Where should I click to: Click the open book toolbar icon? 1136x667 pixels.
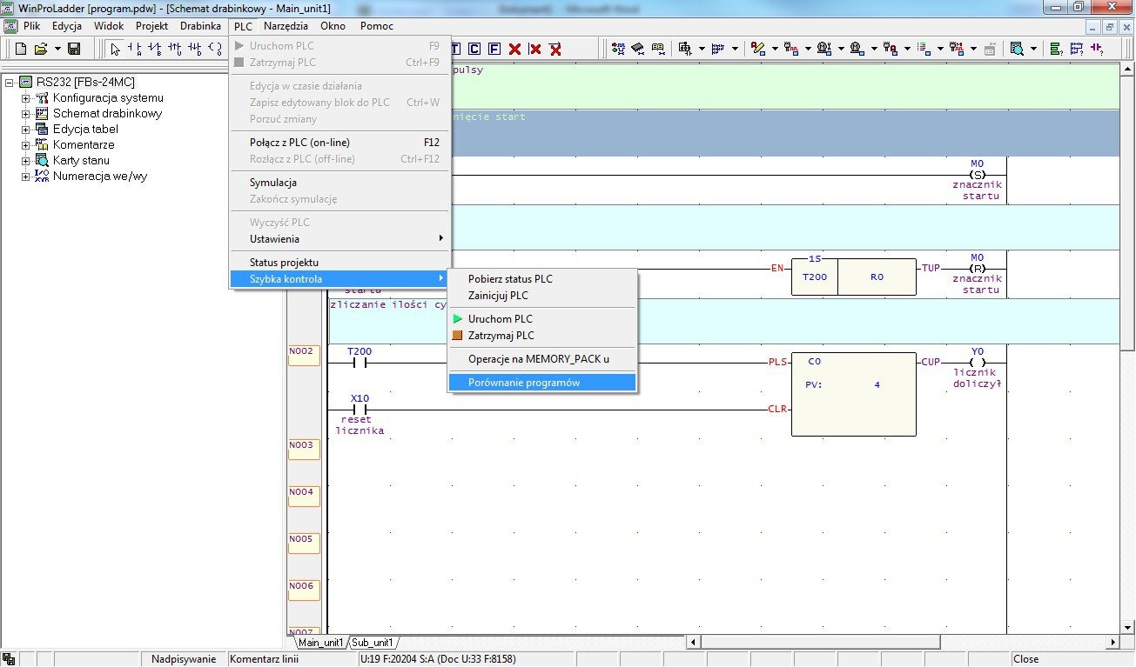point(658,49)
